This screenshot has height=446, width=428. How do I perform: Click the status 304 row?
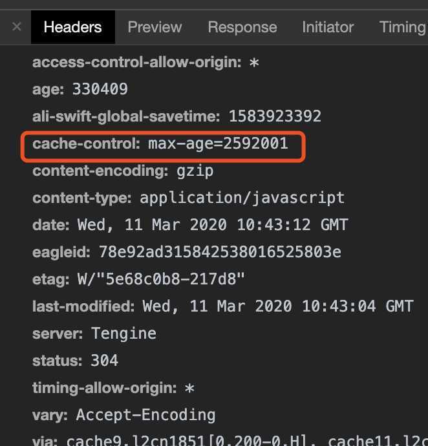tap(75, 361)
